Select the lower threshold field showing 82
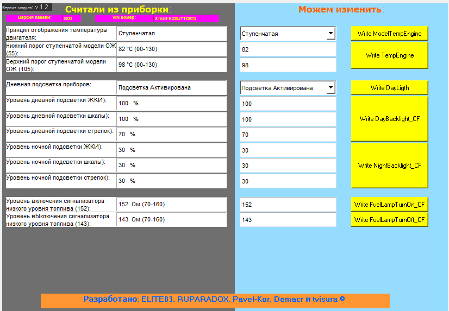The width and height of the screenshot is (449, 311). point(288,49)
